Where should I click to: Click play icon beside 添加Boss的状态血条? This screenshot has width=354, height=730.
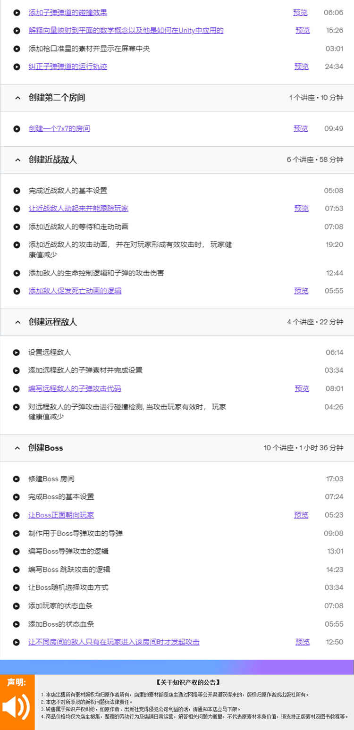coord(17,624)
